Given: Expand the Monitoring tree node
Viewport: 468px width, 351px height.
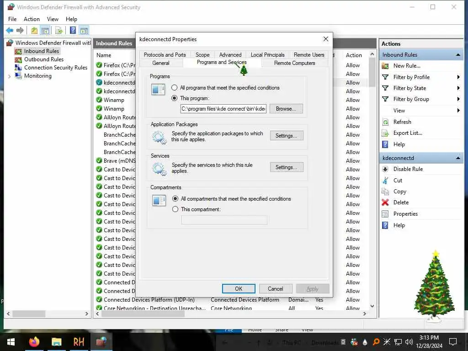Looking at the screenshot, I should coord(10,76).
